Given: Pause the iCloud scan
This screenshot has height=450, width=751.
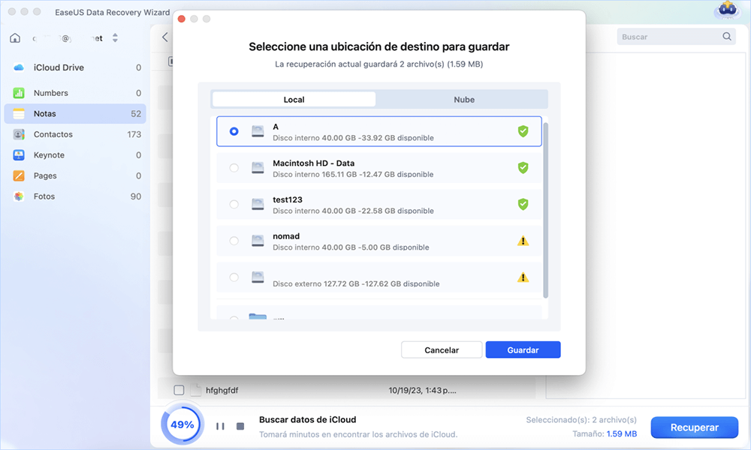Looking at the screenshot, I should [220, 426].
